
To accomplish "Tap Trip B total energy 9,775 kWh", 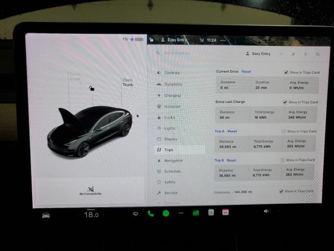I will click(x=261, y=175).
